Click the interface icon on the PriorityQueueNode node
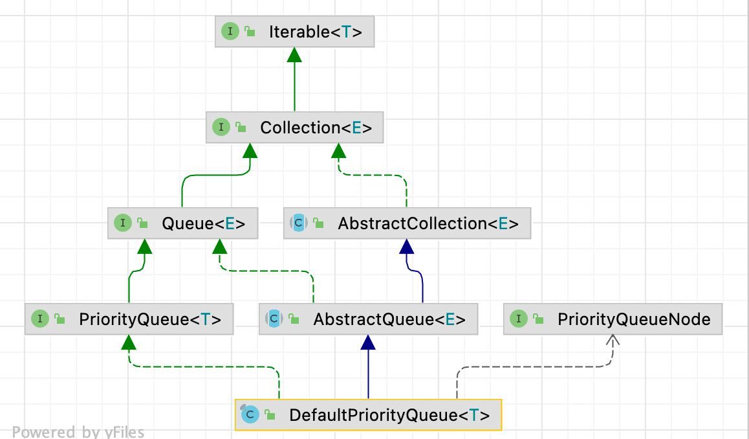Viewport: 749px width, 439px height. (x=519, y=319)
